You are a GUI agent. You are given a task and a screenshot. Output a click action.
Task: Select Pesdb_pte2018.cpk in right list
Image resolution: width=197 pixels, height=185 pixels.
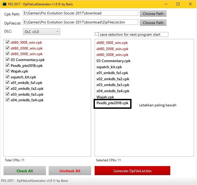tap(113, 103)
